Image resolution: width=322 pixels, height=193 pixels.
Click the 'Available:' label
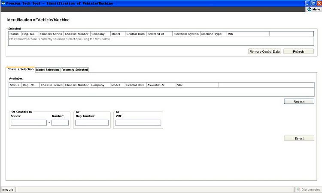coord(16,79)
